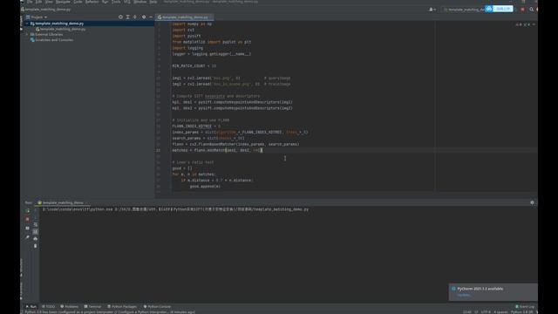Open the Edit menu
The image size is (558, 314).
[38, 2]
